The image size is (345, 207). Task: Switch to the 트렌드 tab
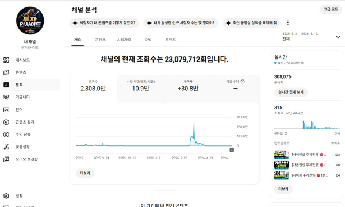171,40
